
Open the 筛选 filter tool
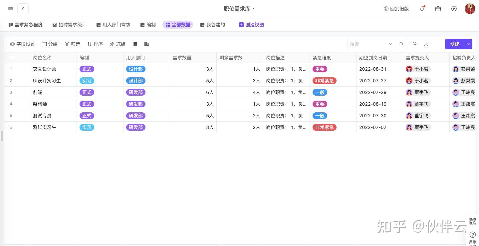72,44
